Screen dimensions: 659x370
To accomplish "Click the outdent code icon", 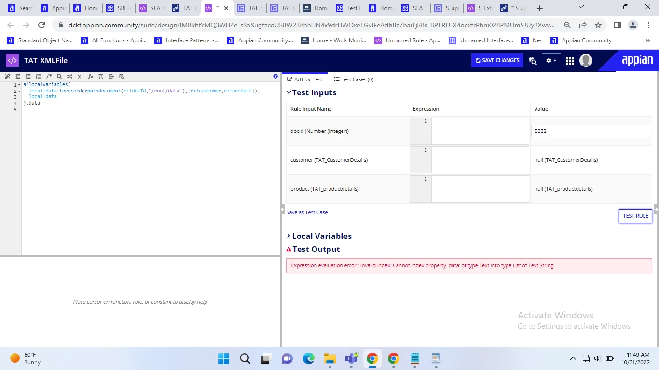I will (18, 76).
